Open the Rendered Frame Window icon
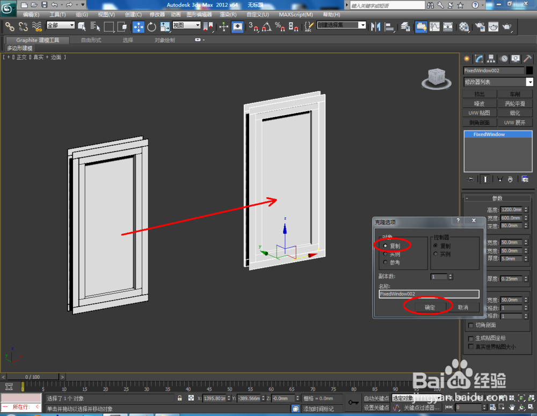537x416 pixels. (x=493, y=26)
